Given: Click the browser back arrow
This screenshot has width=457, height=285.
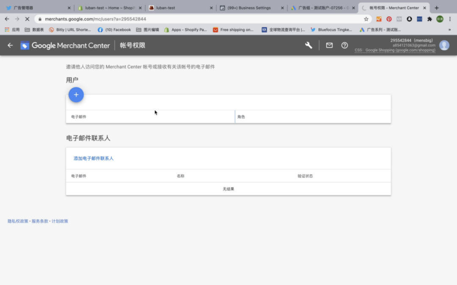Looking at the screenshot, I should point(7,19).
